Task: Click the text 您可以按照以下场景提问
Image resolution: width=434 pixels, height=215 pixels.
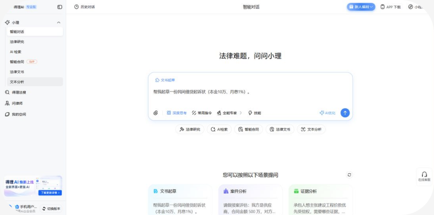Action: click(250, 175)
